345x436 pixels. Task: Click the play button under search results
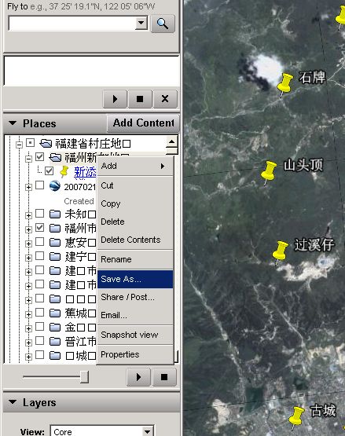click(x=116, y=99)
